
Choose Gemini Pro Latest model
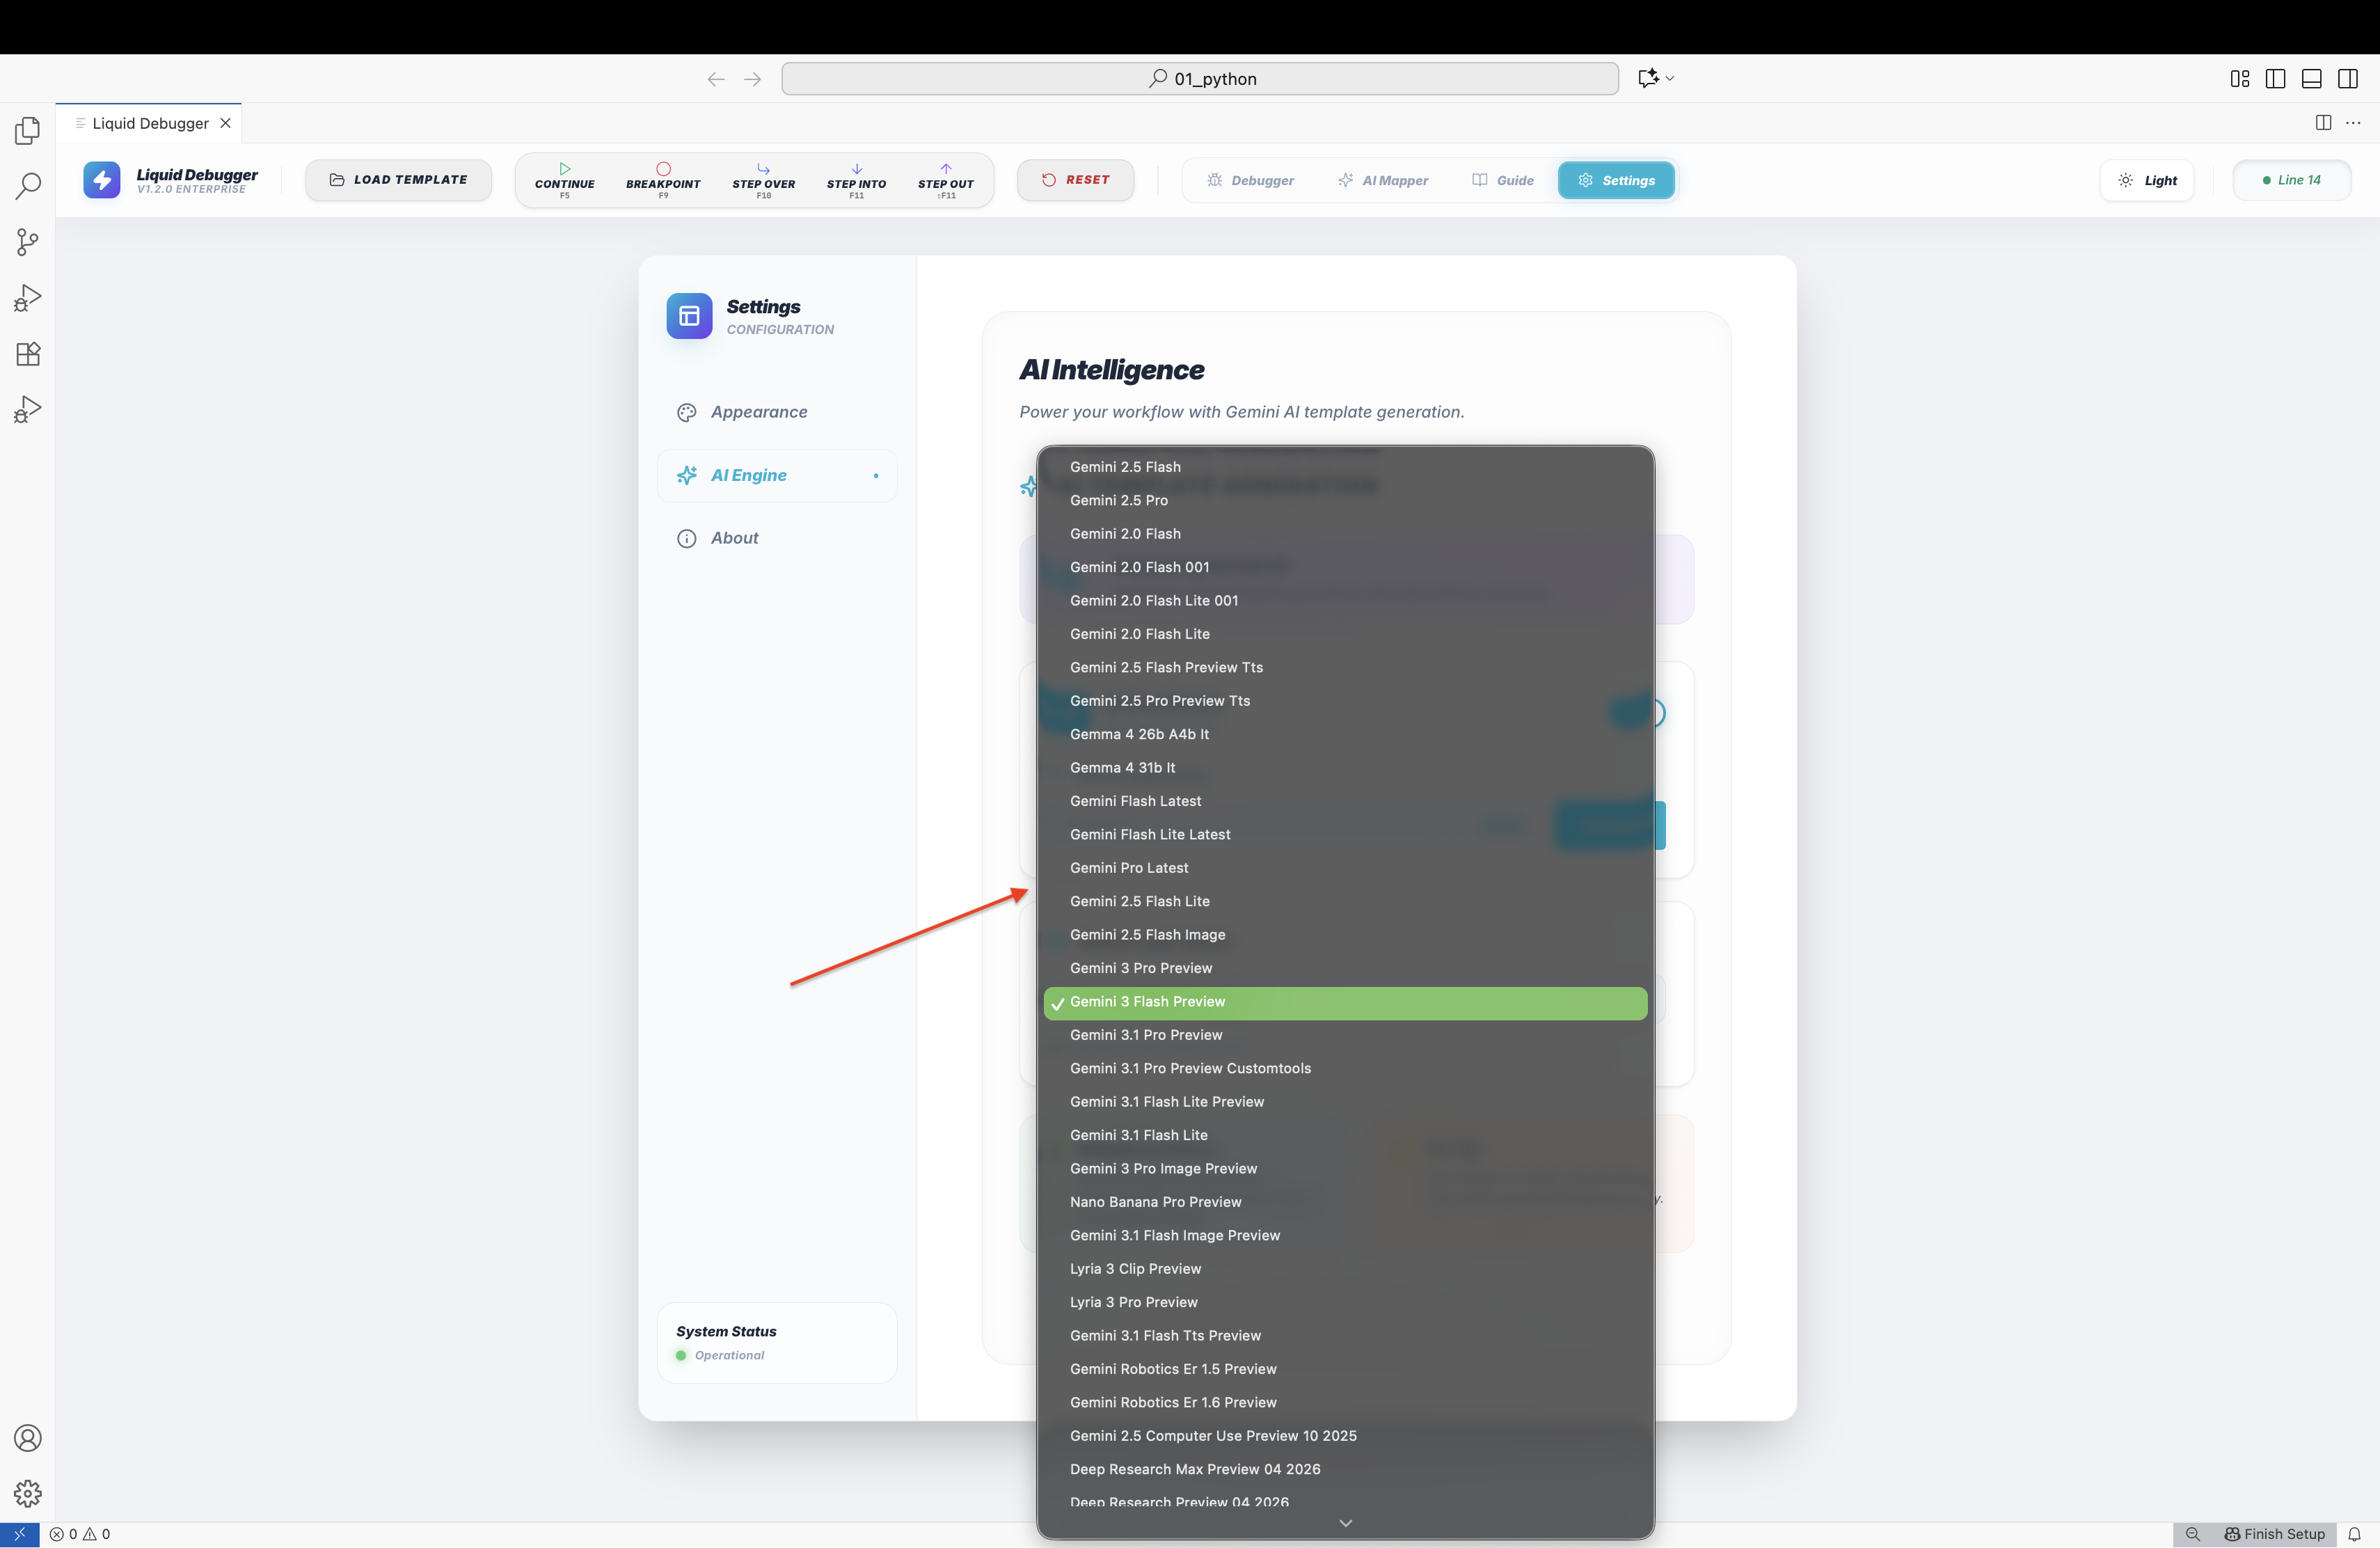click(x=1345, y=868)
